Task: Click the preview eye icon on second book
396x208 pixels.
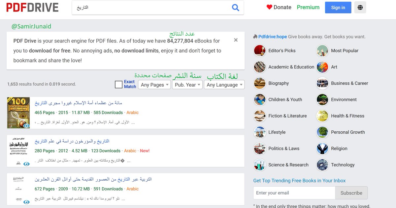Action: pyautogui.click(x=26, y=164)
